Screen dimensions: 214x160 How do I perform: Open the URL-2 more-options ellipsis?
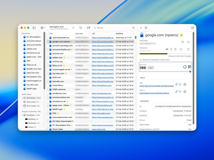185,92
